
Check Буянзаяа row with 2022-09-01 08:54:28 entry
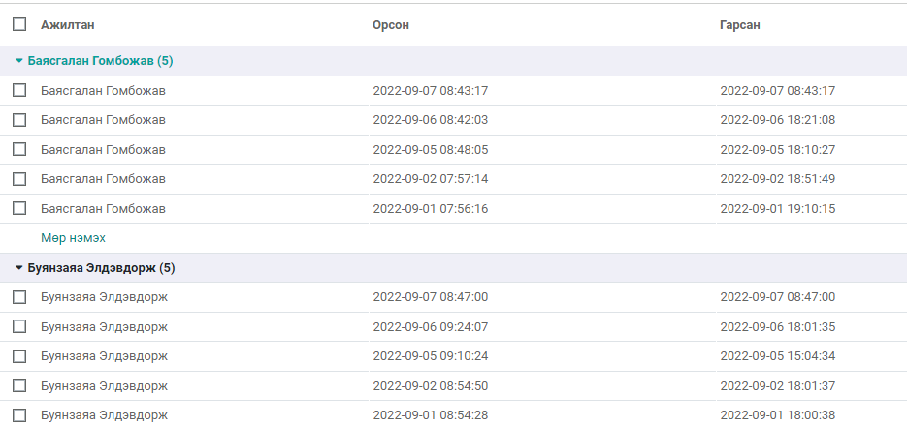tap(19, 414)
